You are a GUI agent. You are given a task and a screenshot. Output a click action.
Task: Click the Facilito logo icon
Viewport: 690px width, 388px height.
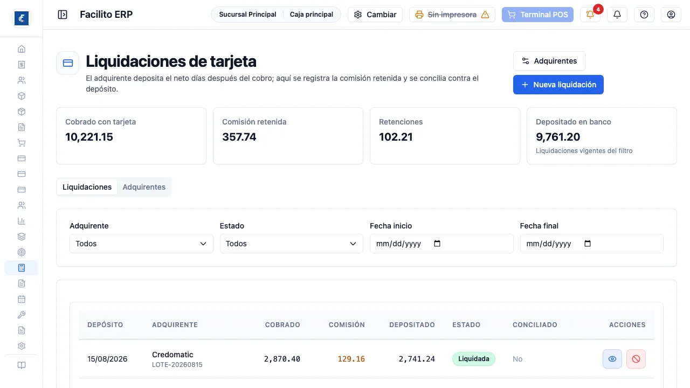coord(22,18)
